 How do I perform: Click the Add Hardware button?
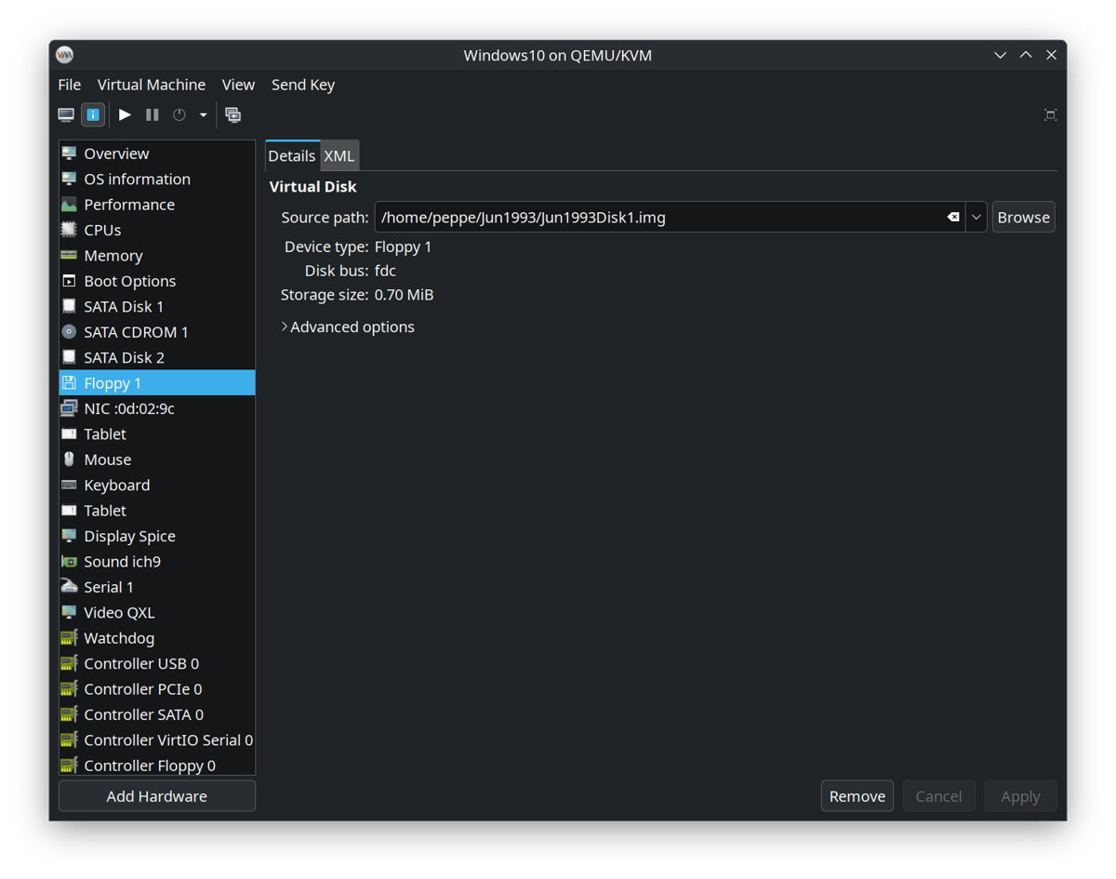[x=156, y=796]
